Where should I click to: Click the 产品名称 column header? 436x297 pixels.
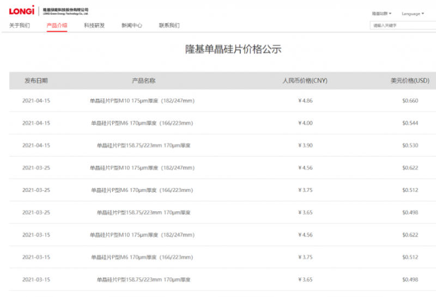coord(144,81)
